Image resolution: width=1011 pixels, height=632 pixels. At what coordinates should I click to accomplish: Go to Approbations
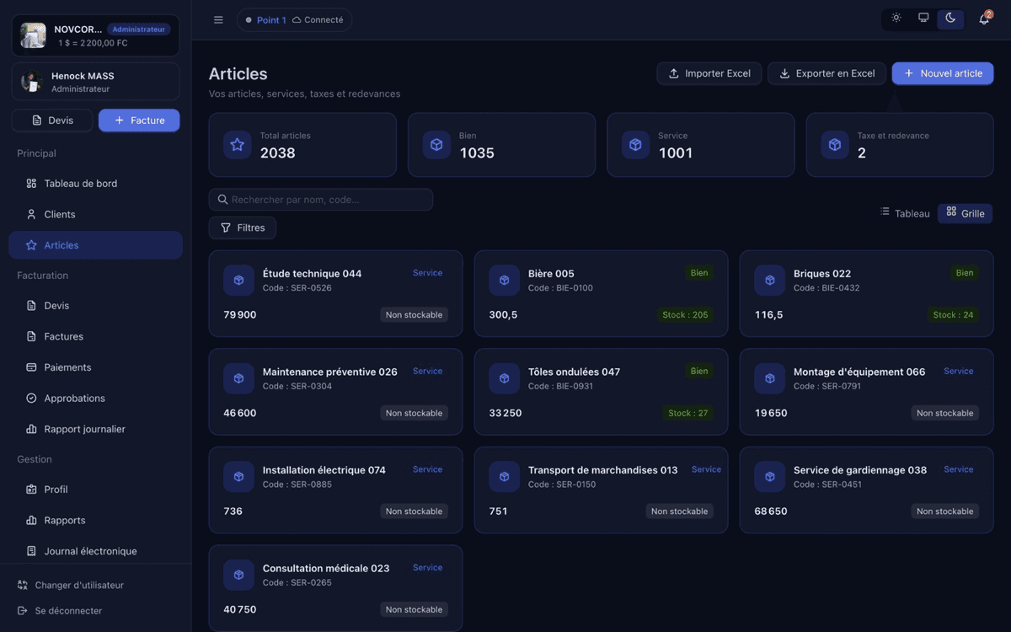tap(95, 398)
